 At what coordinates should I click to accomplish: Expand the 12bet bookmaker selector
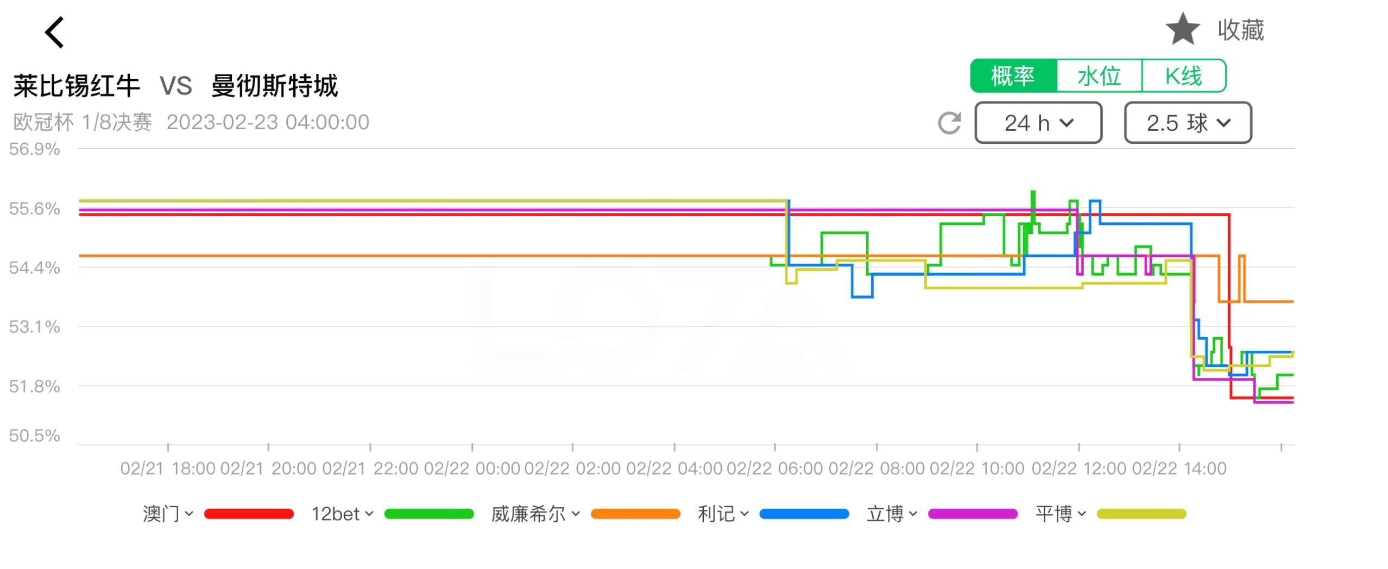[342, 514]
